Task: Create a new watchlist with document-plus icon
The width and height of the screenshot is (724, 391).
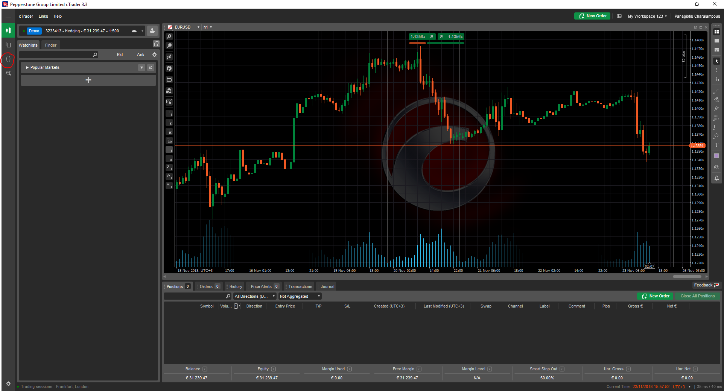Action: pos(156,44)
